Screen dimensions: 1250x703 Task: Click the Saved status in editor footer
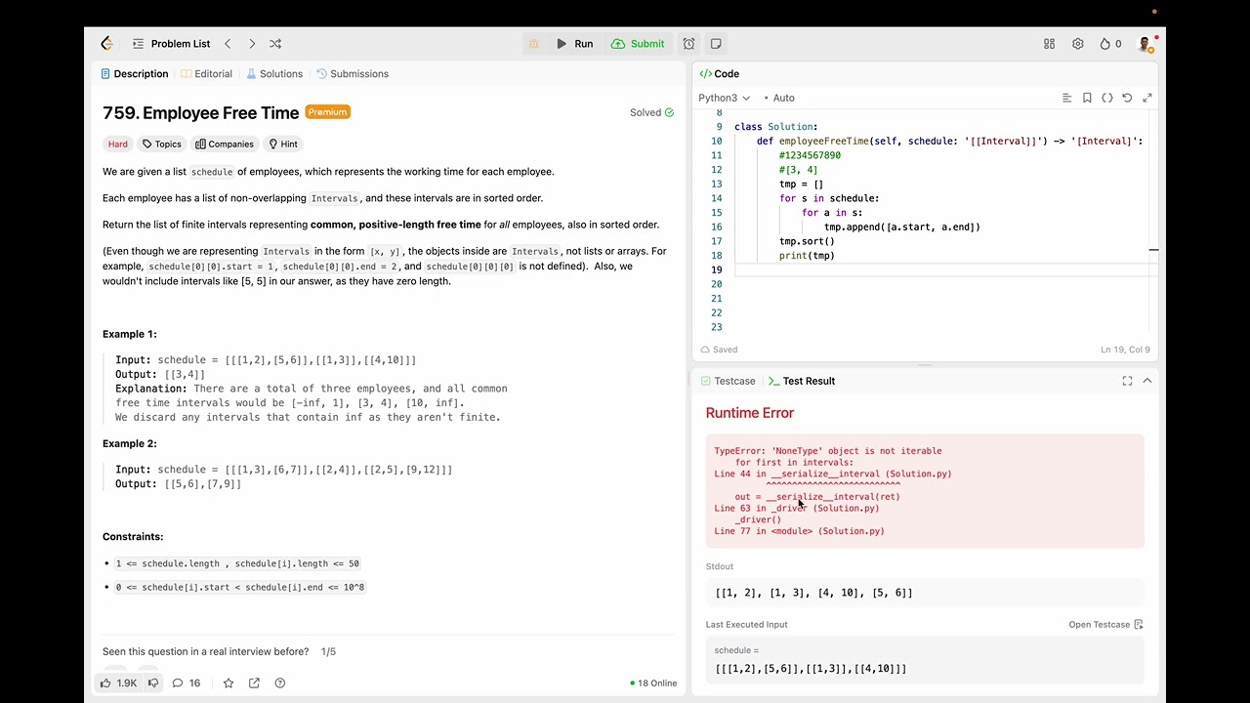tap(720, 350)
